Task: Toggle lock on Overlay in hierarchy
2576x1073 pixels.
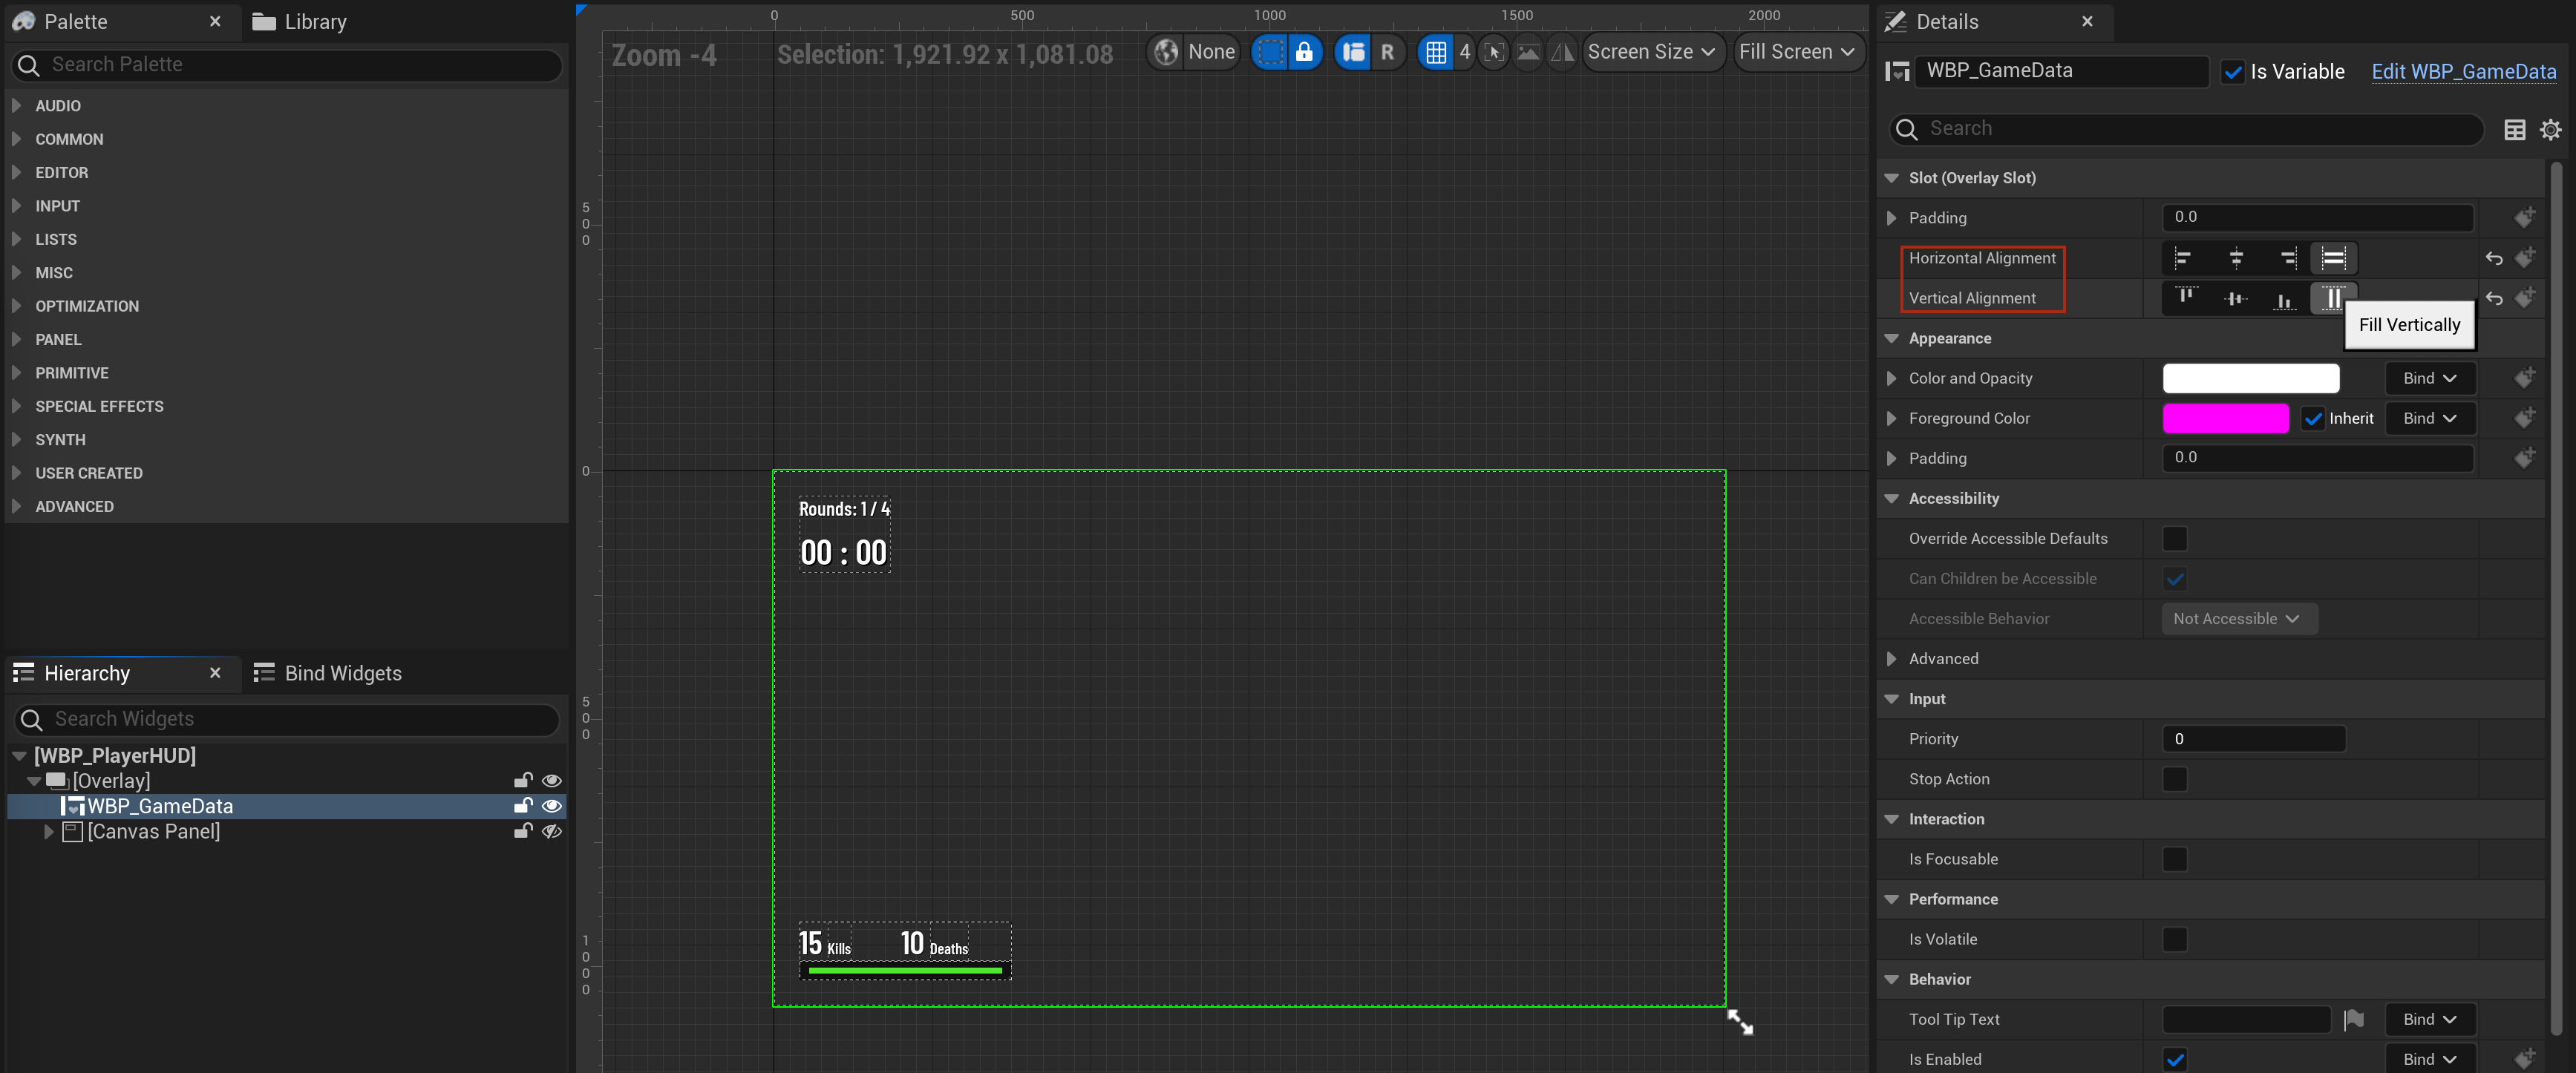Action: pos(522,780)
